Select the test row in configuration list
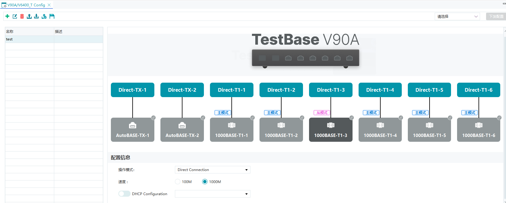506x203 pixels. pyautogui.click(x=54, y=39)
